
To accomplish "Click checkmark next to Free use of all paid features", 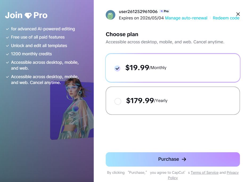I will coord(7,37).
